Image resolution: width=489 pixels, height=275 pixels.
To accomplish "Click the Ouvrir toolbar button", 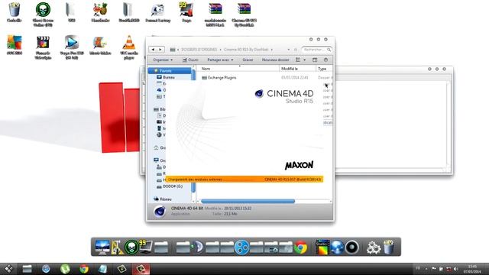I will (190, 60).
